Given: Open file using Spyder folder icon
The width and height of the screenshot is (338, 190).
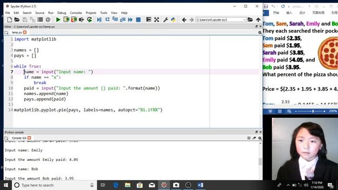Looking at the screenshot, I should click(x=17, y=20).
